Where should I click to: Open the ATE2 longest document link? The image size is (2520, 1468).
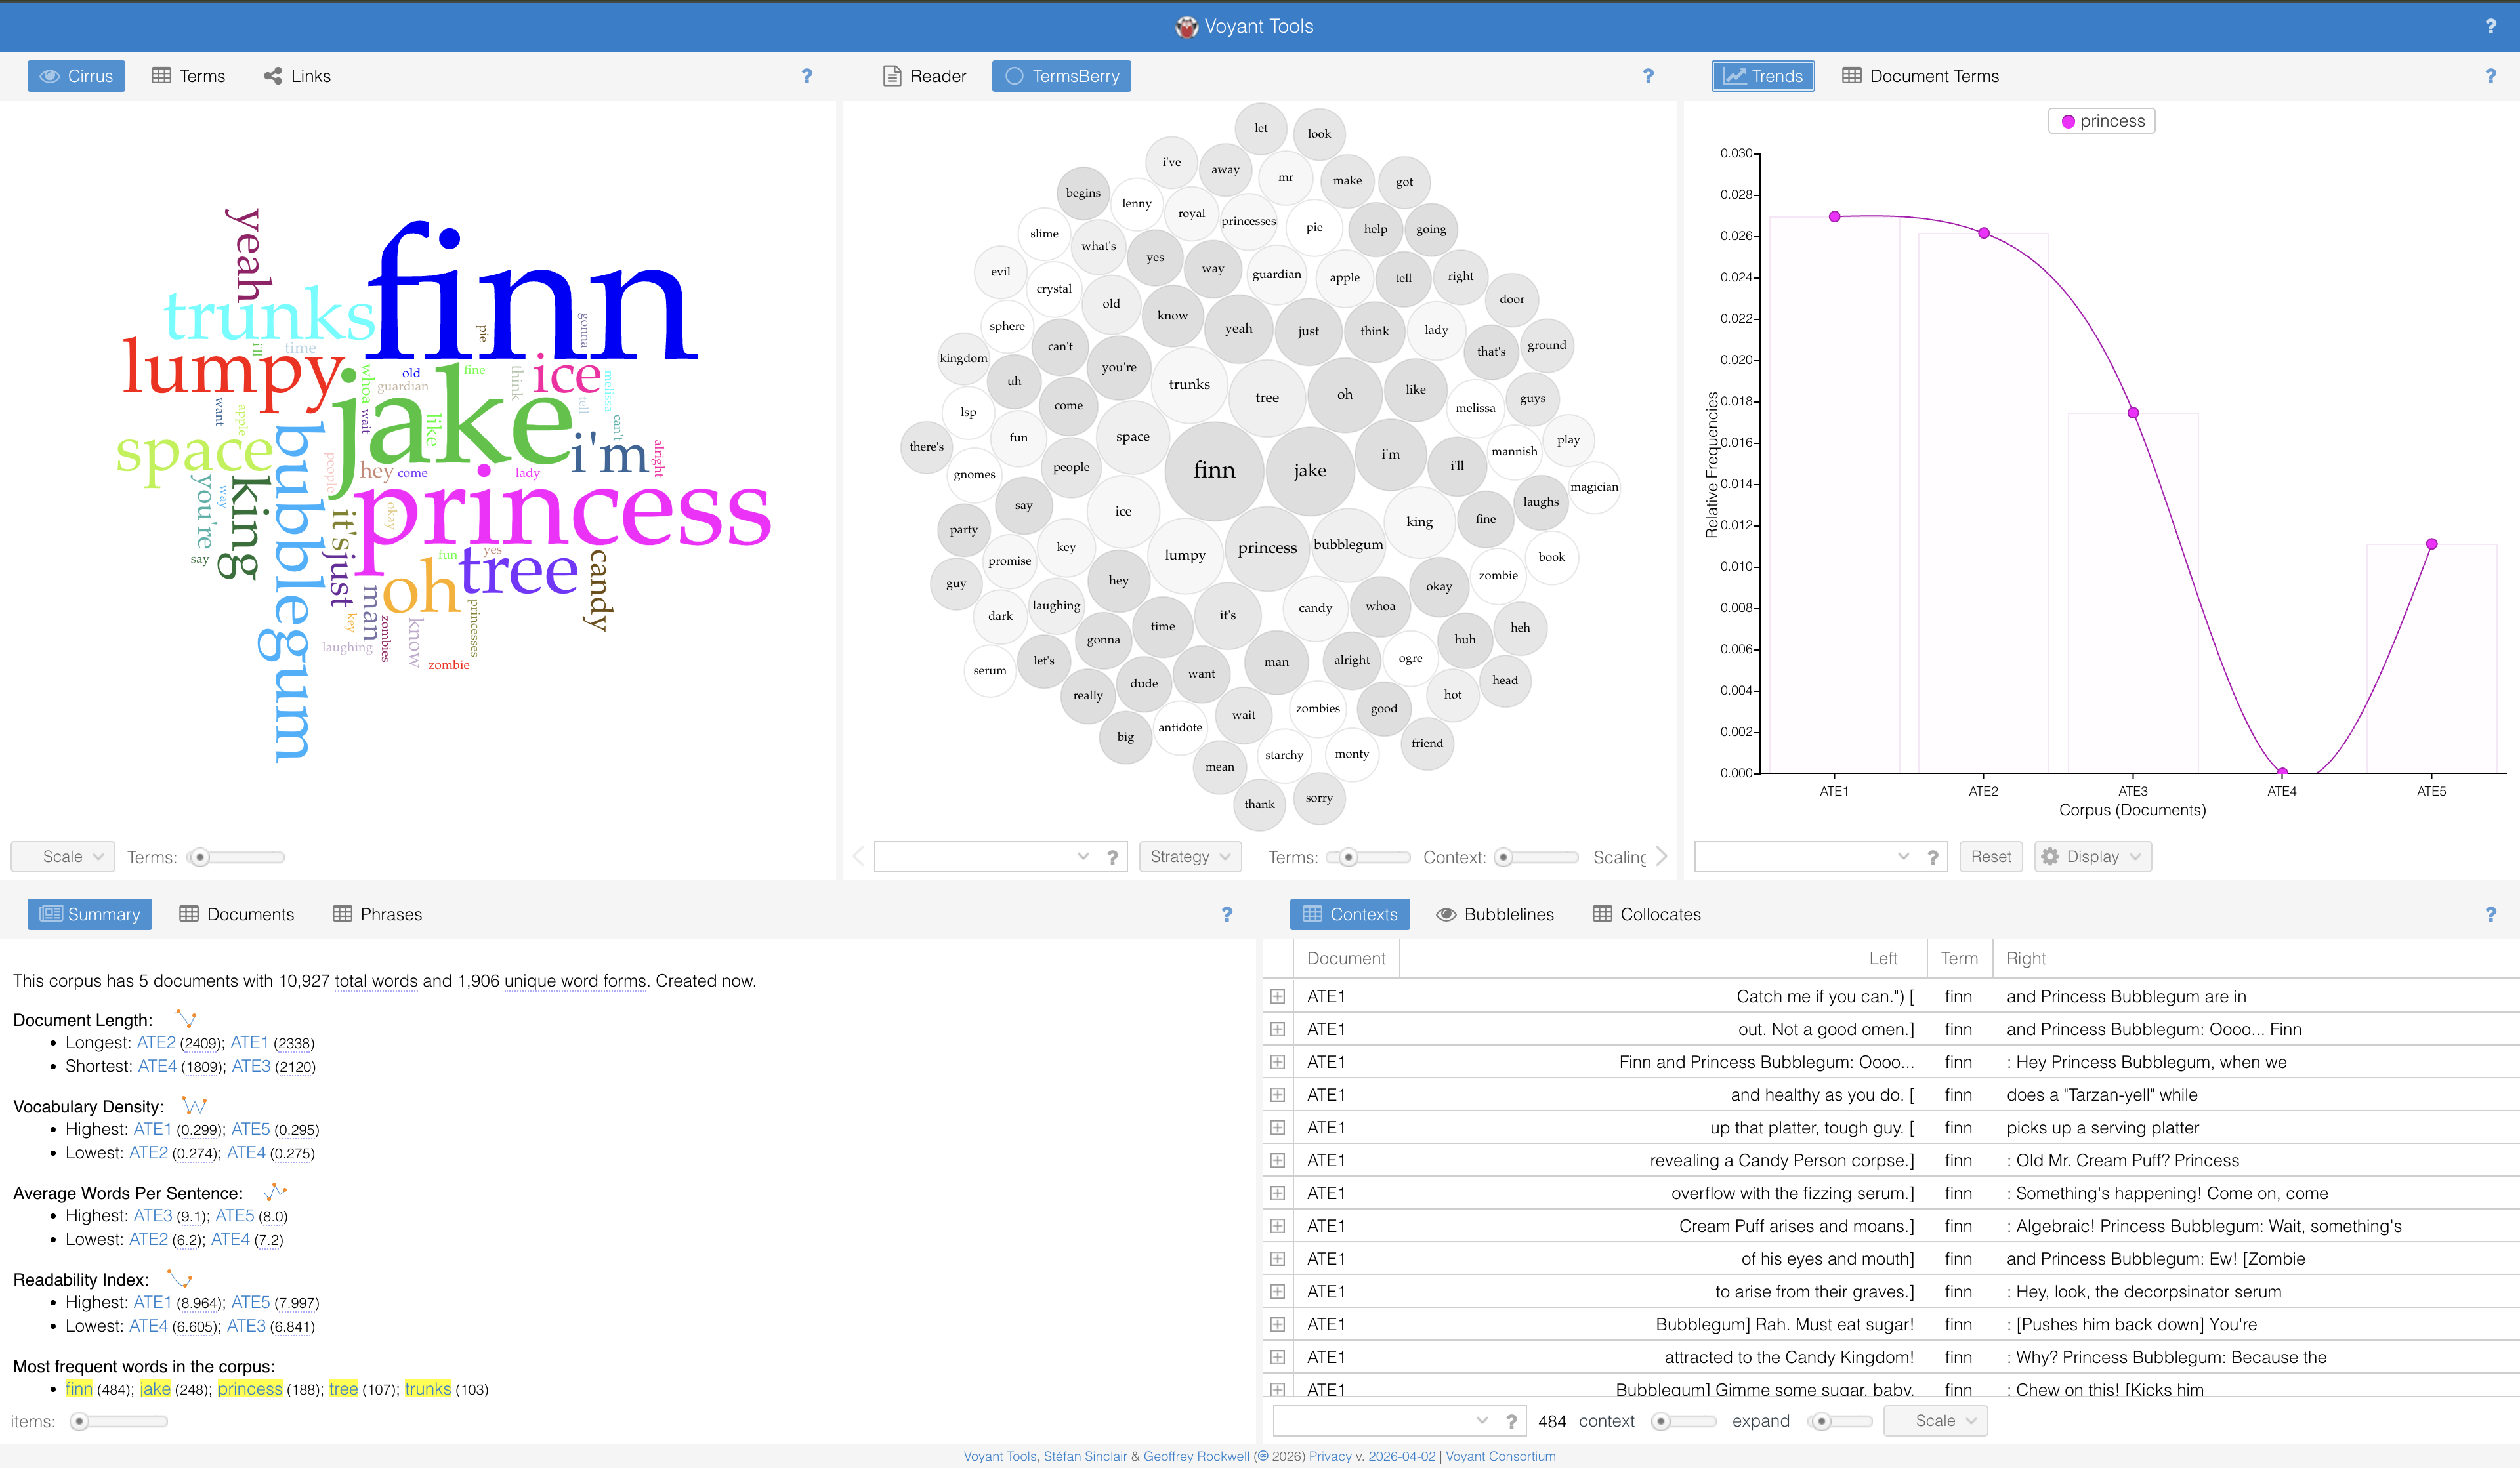pyautogui.click(x=156, y=1042)
